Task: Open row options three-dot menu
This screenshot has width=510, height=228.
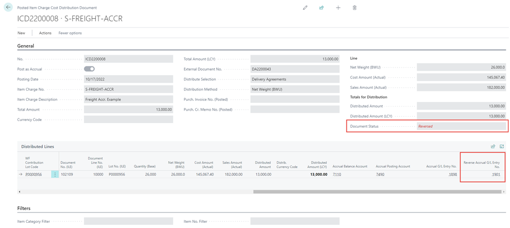Action: (x=55, y=175)
